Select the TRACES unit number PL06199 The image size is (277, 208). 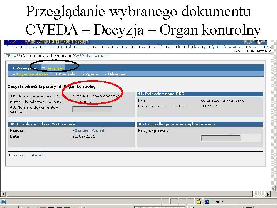point(209,106)
